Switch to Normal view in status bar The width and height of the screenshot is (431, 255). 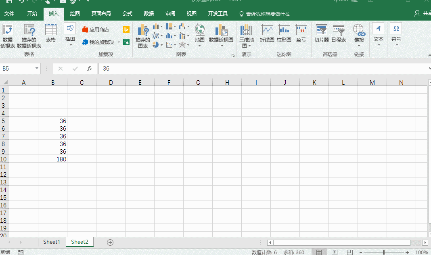[x=319, y=252]
